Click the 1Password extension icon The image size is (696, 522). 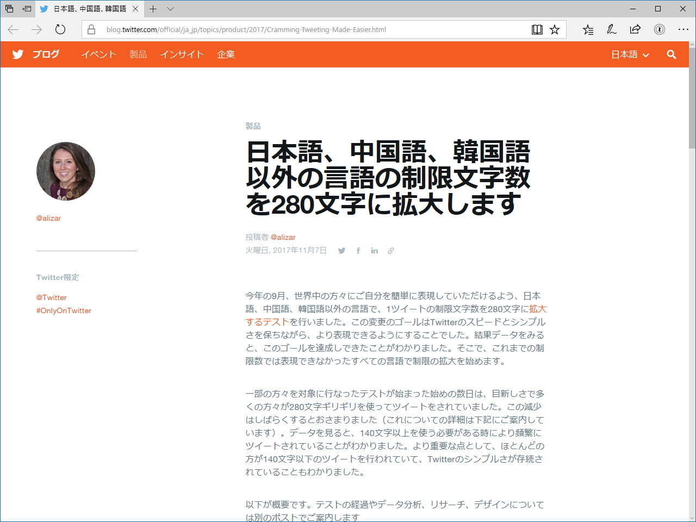point(658,30)
